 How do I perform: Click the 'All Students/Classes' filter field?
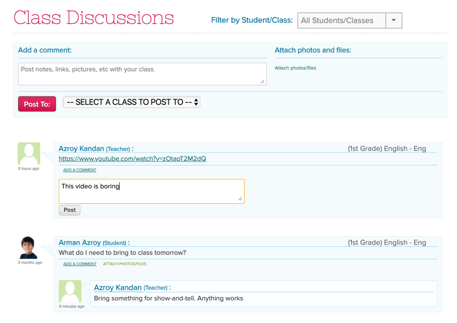click(341, 21)
